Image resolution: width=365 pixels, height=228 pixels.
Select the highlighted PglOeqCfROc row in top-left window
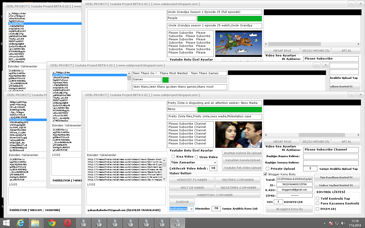45,24
